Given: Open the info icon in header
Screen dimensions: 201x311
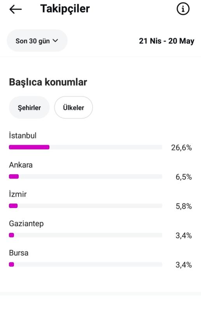Looking at the screenshot, I should [183, 9].
